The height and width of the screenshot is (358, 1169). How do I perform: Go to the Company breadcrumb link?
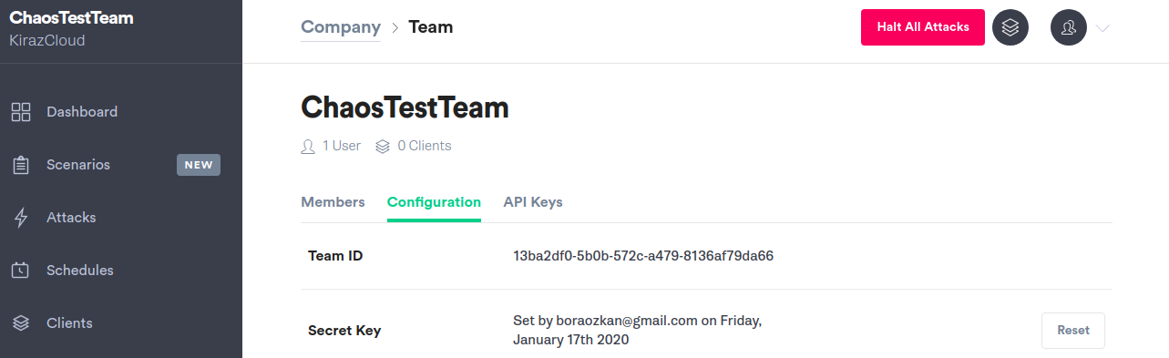pyautogui.click(x=341, y=27)
